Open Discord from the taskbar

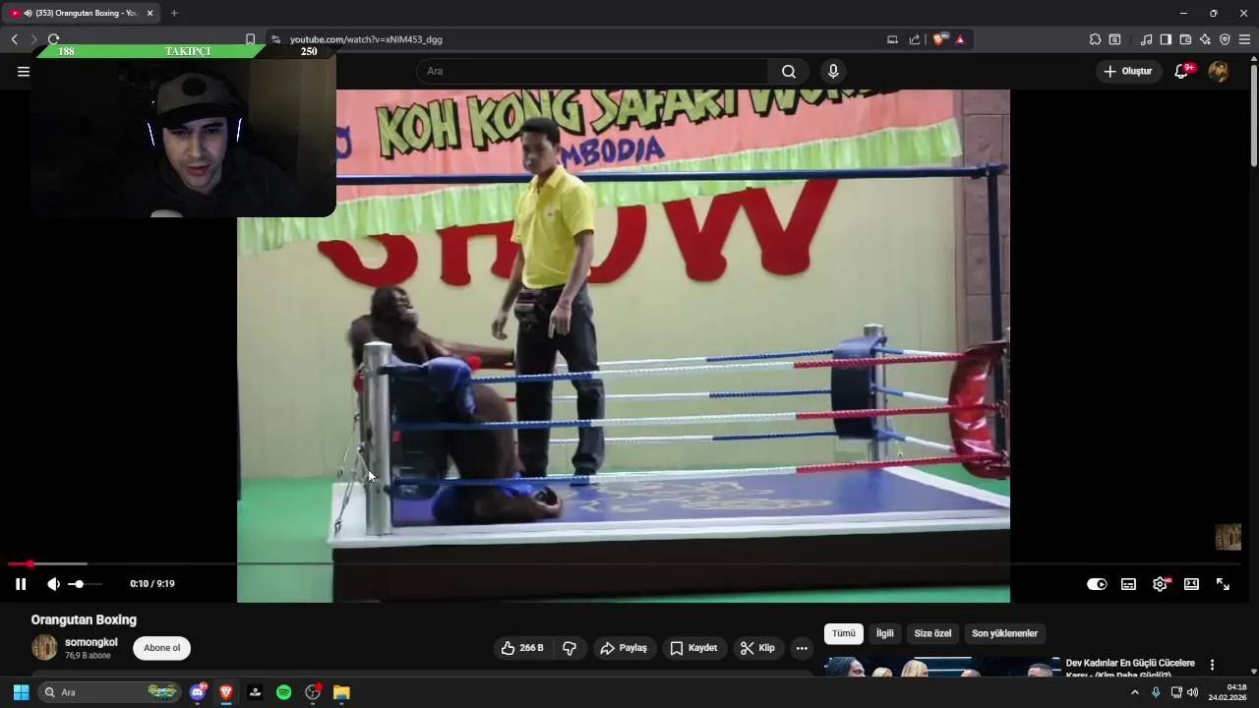pos(198,692)
